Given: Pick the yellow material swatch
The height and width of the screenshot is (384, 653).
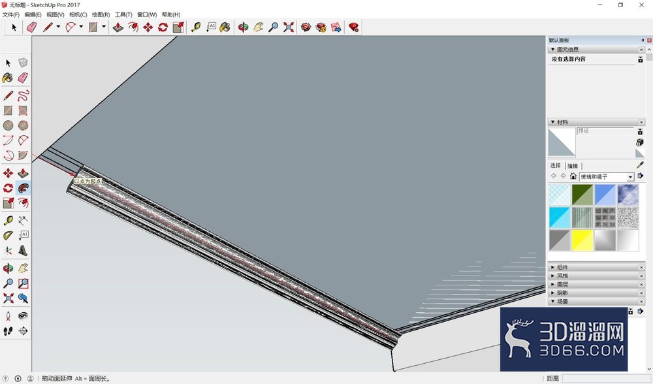Looking at the screenshot, I should (x=582, y=240).
